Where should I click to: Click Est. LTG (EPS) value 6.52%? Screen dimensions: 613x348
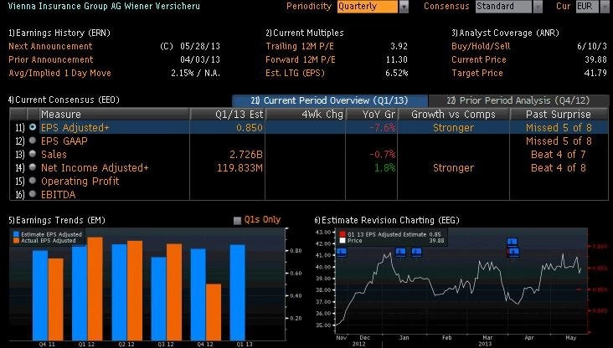396,73
